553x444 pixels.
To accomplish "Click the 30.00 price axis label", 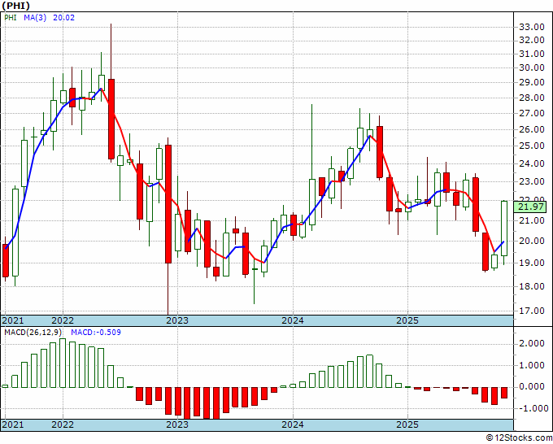I will point(532,67).
